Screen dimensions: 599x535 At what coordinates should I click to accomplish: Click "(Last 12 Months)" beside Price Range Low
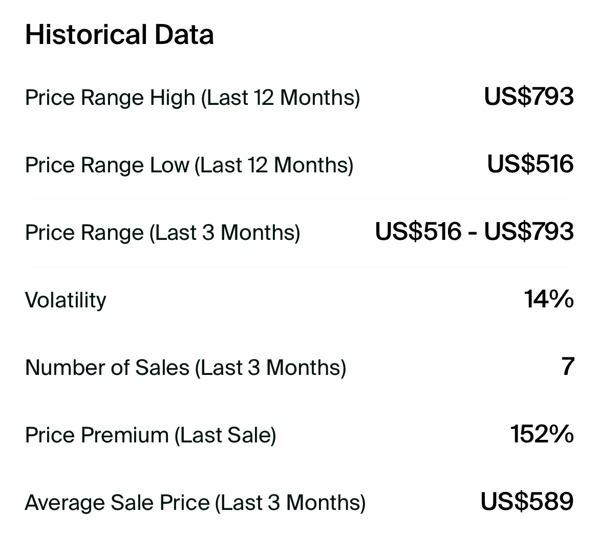[x=274, y=165]
